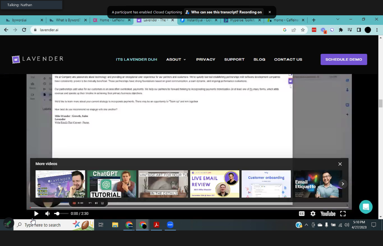Viewport: 383px width, 246px height.
Task: Show next videos with right arrow
Action: point(343,184)
